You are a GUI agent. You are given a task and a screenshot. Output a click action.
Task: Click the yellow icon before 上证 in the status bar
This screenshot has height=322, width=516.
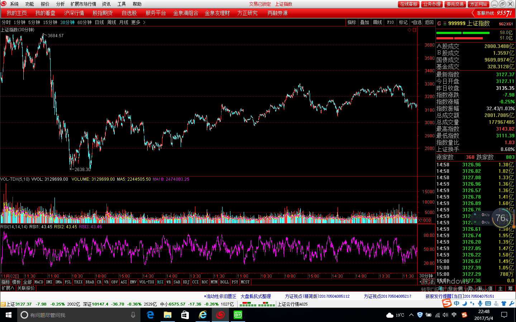pos(3,304)
